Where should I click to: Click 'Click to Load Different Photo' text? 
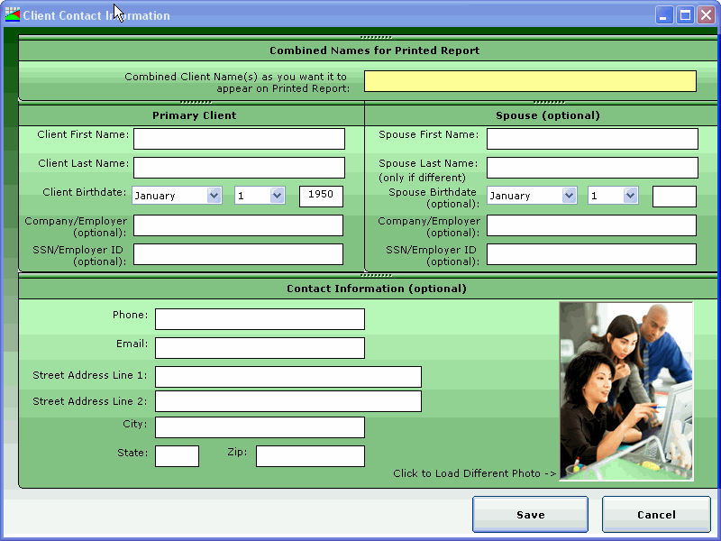[475, 473]
